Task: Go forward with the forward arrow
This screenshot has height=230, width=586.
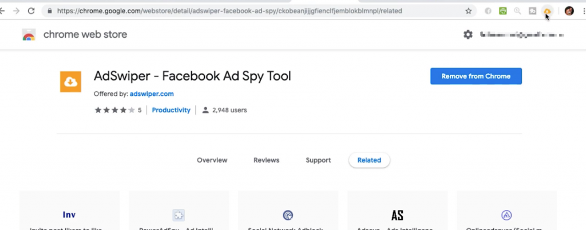Action: (16, 11)
